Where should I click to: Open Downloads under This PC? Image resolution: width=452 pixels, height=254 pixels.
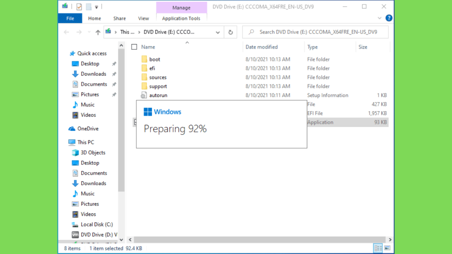(93, 183)
